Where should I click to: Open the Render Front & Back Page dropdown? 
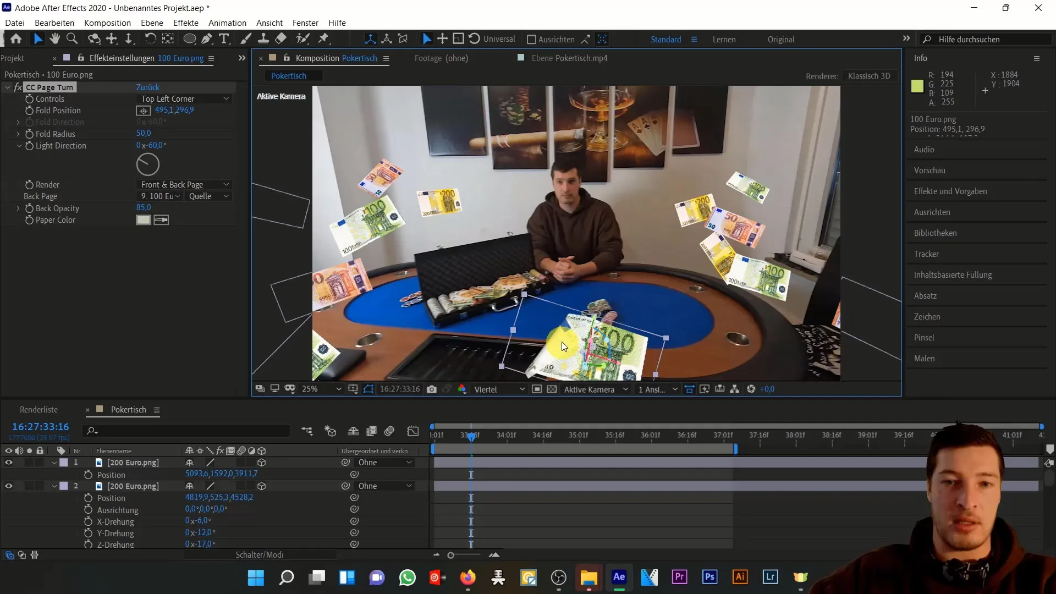click(184, 185)
